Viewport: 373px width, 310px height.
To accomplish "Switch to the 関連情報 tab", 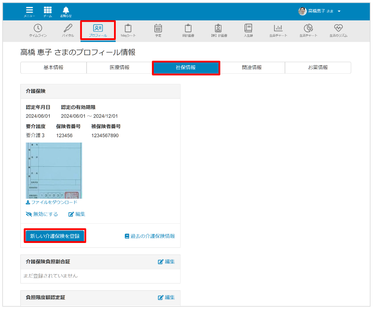I will [x=252, y=68].
